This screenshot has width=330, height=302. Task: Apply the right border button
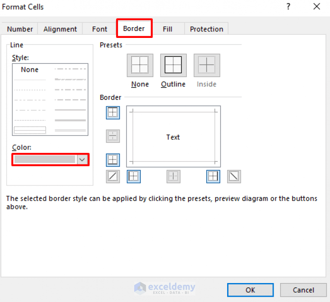pos(213,176)
